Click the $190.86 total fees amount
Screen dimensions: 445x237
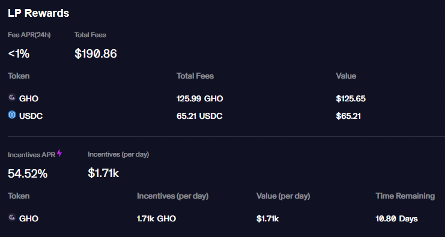tap(95, 53)
